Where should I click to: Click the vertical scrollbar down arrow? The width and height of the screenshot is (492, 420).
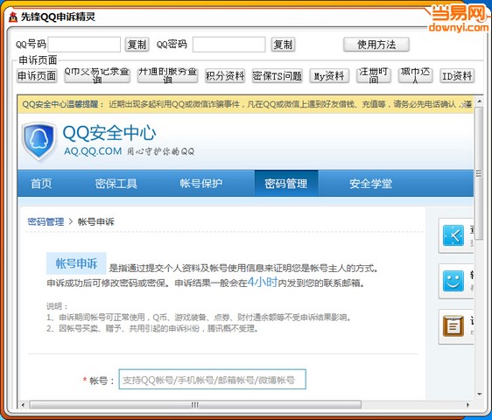click(x=479, y=395)
